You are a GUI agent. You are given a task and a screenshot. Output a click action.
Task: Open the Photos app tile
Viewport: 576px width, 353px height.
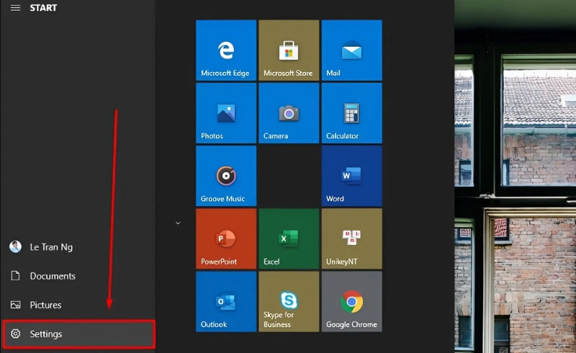point(226,113)
